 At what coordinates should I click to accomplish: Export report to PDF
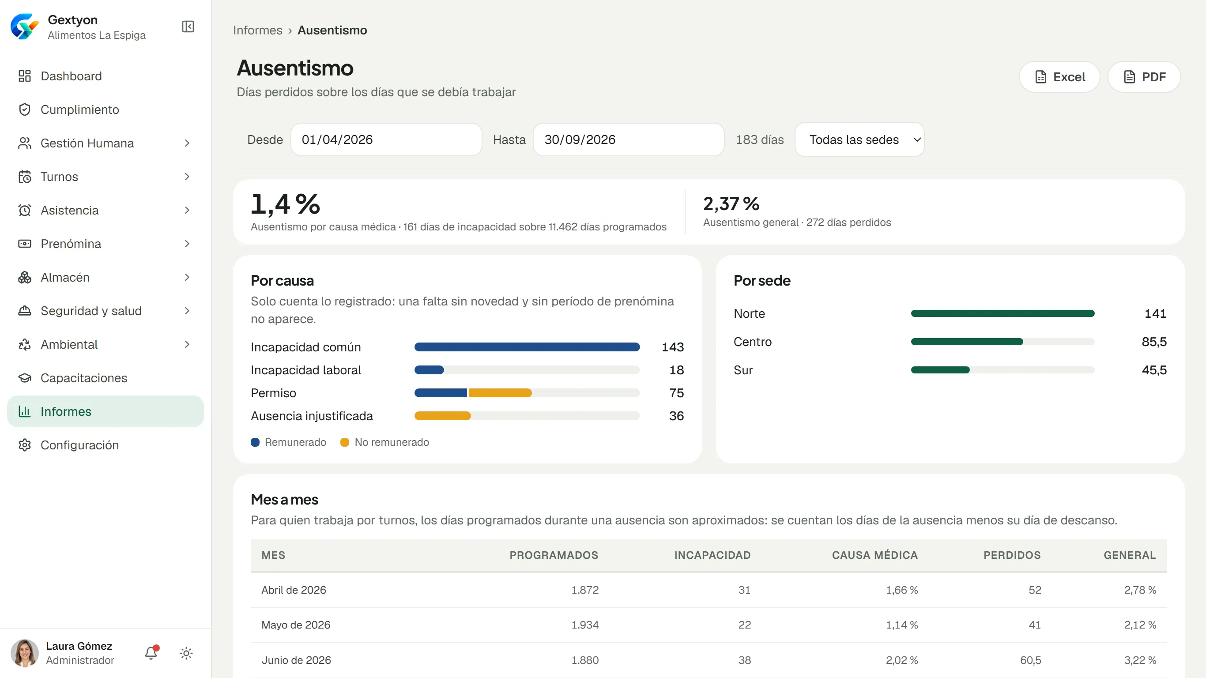[1144, 77]
